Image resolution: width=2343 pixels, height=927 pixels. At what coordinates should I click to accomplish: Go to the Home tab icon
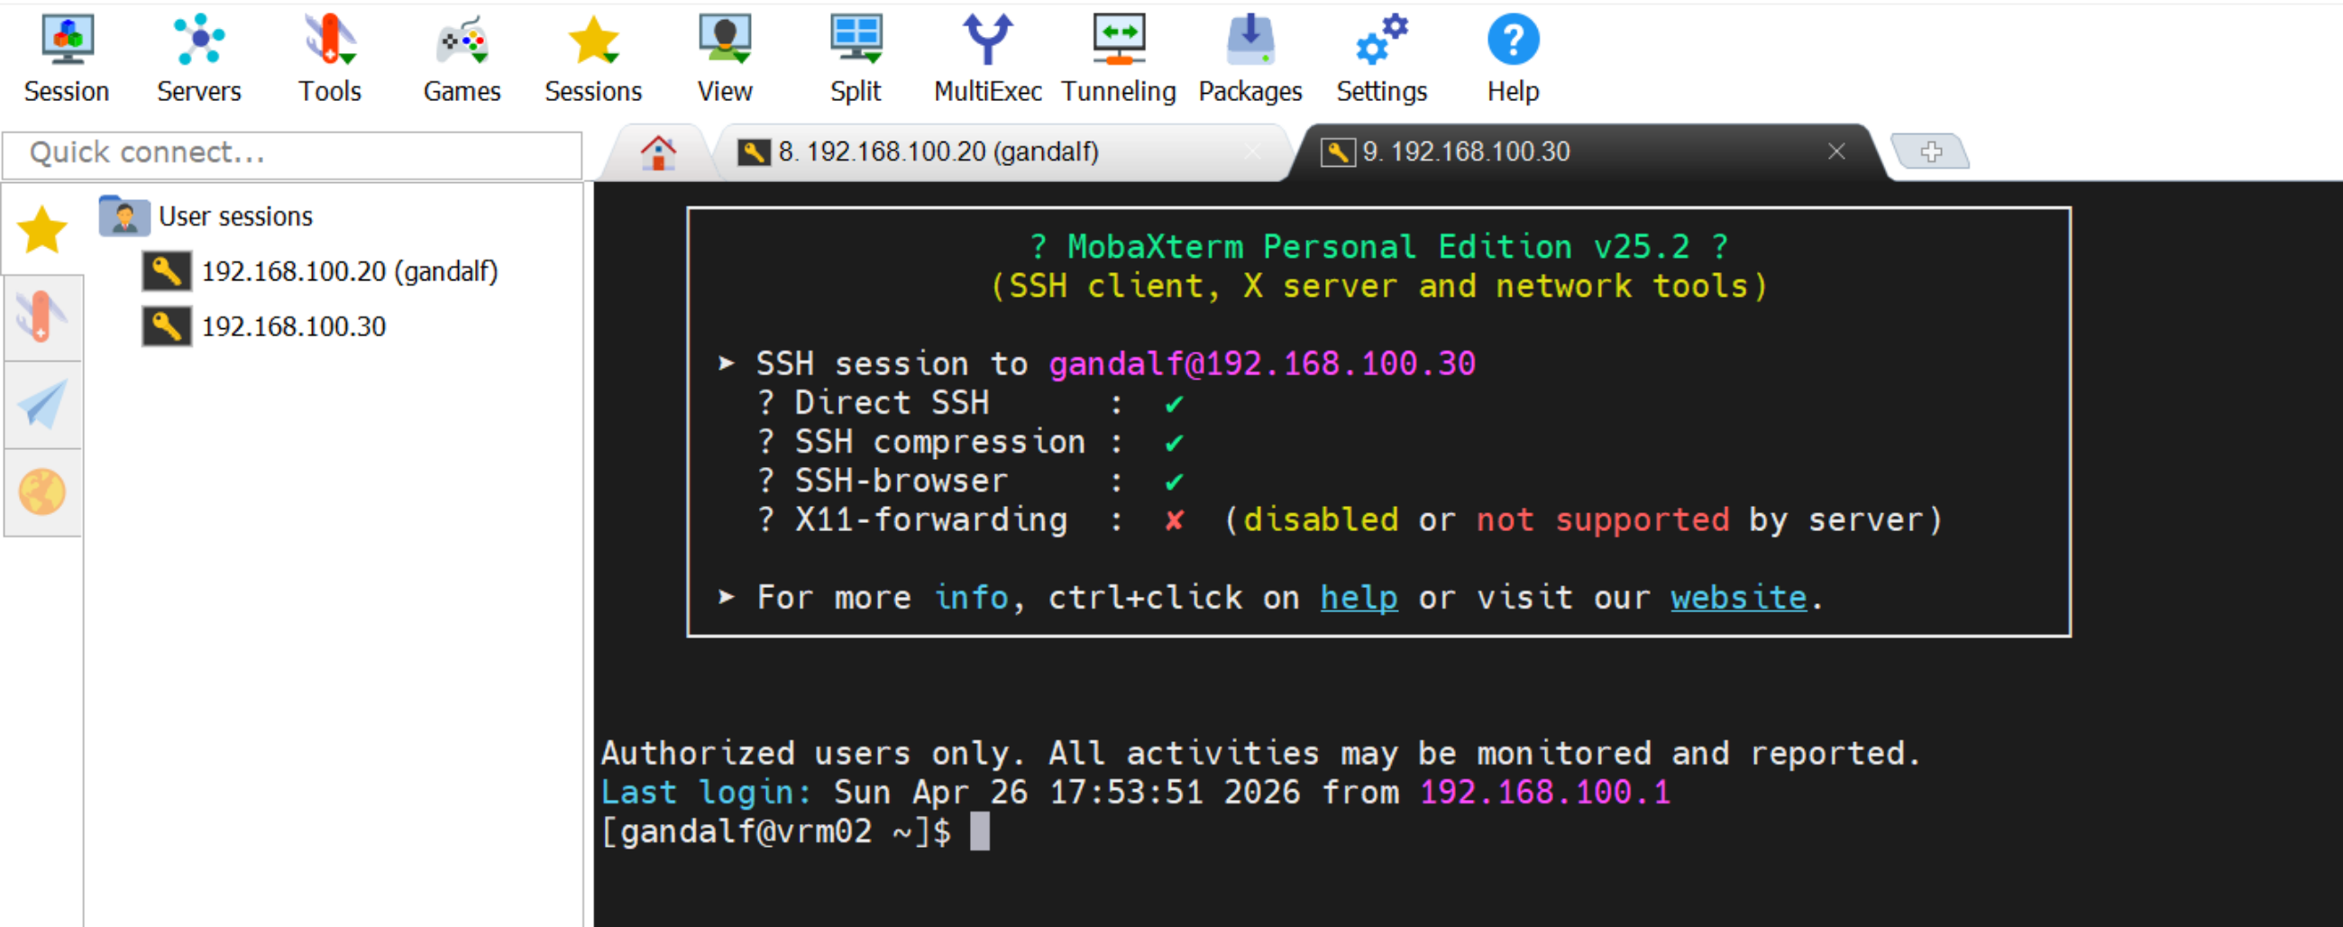(x=657, y=152)
